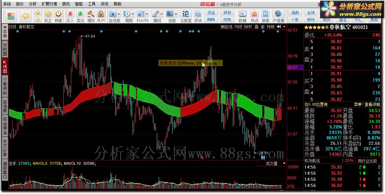Go back with the yellow left arrow
The image size is (385, 194).
(25, 16)
